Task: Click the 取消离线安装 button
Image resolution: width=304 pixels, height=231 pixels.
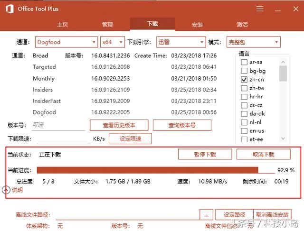Action: pyautogui.click(x=272, y=214)
